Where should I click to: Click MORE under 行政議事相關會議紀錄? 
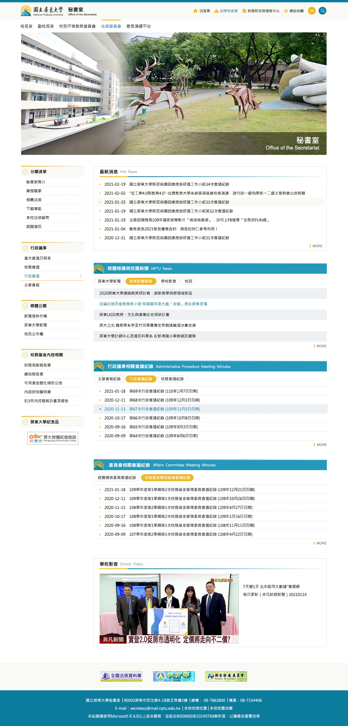pos(321,445)
